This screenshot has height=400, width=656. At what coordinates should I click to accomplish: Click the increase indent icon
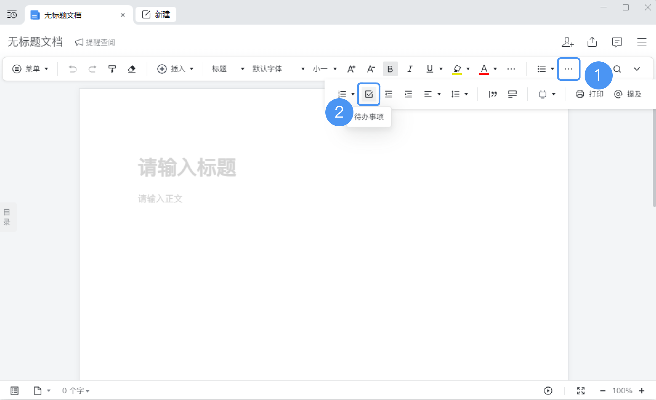point(408,94)
